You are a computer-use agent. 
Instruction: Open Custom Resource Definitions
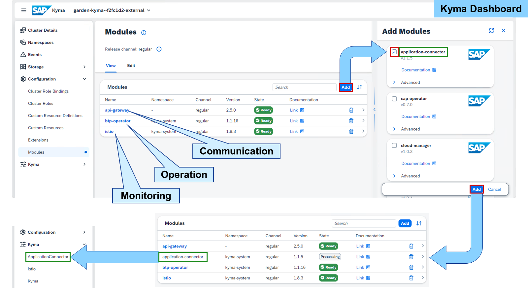[x=55, y=116]
